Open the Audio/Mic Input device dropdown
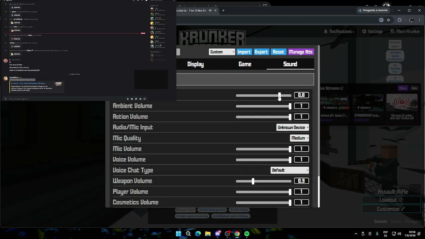This screenshot has width=425, height=239. (x=293, y=127)
